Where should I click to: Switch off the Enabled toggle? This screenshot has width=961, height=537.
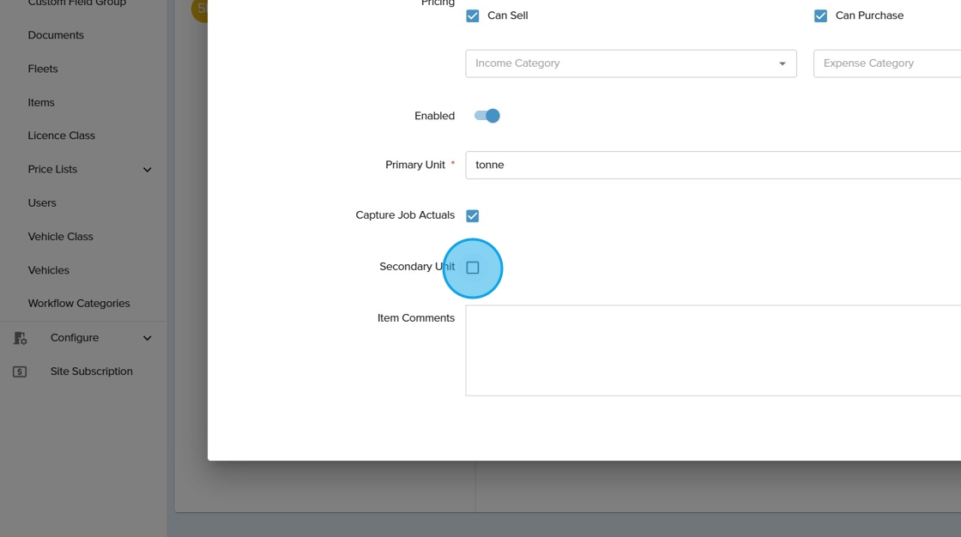(x=487, y=116)
